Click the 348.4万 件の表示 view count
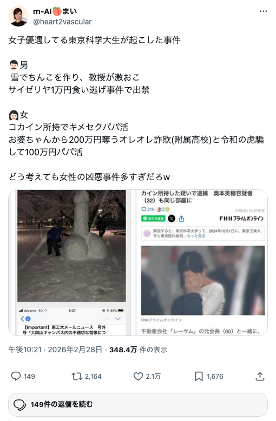The height and width of the screenshot is (421, 276). coord(138,350)
